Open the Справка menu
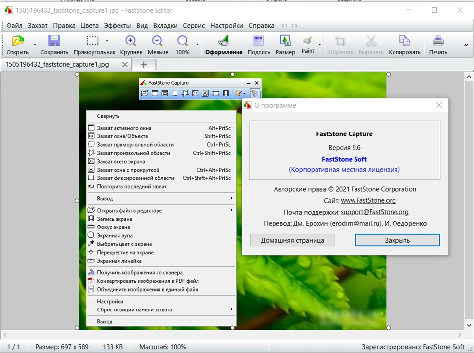The image size is (474, 353). click(x=261, y=25)
